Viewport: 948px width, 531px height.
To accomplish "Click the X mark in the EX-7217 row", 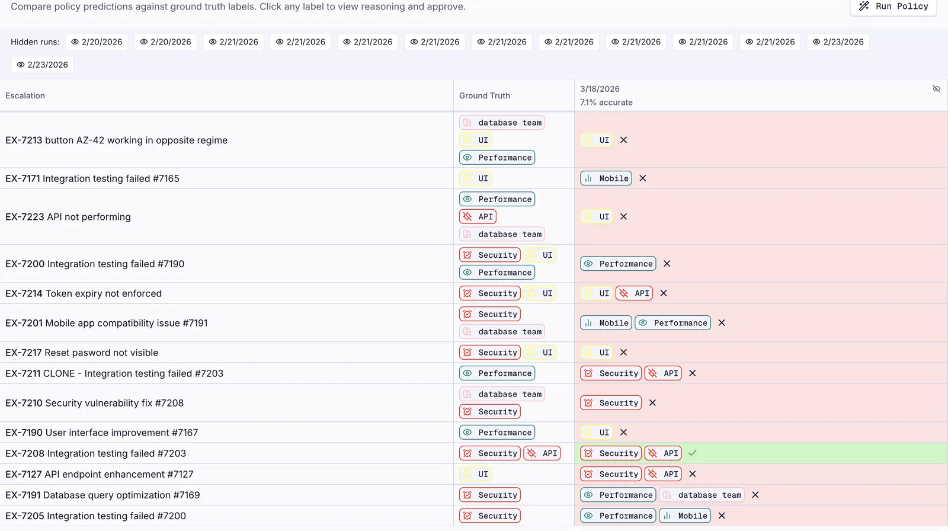I will click(623, 353).
